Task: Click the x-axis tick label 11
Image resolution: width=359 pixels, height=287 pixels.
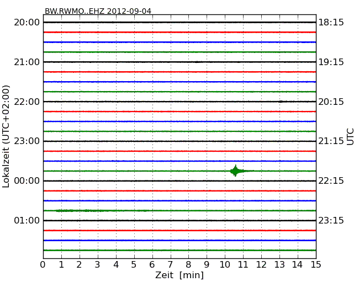Action: tap(243, 264)
